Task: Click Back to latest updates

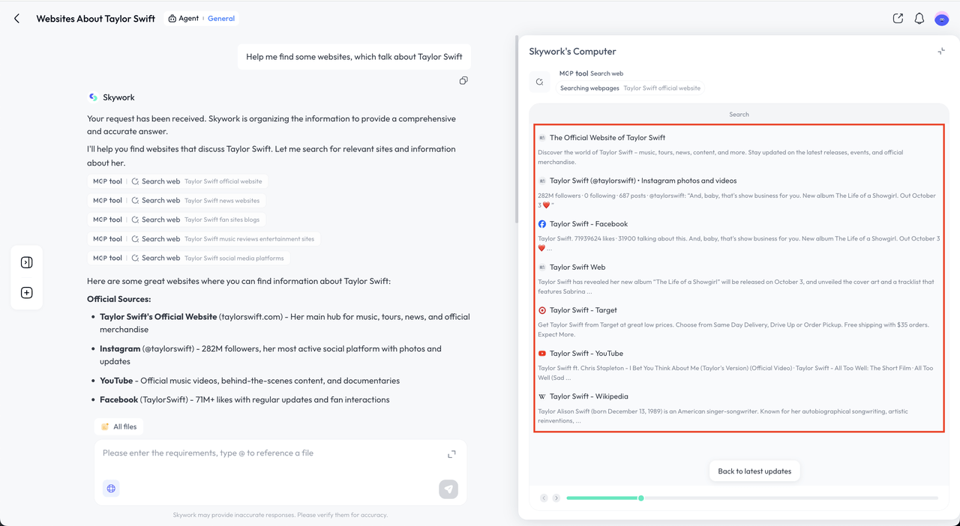Action: pos(754,471)
